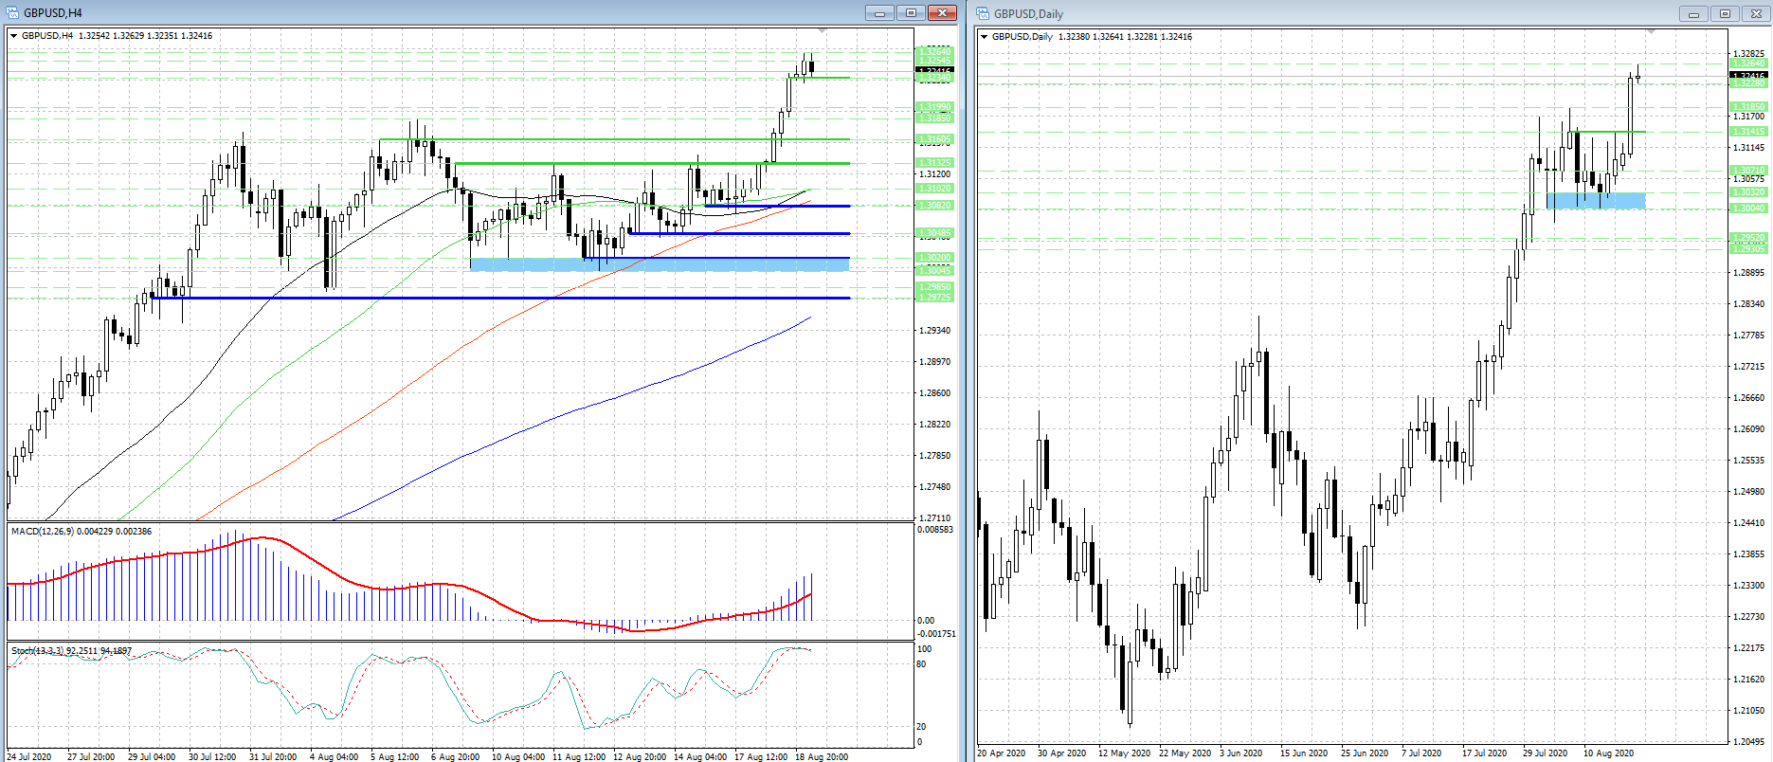Viewport: 1773px width, 762px height.
Task: Restore the GBPUSD,Daily chart window size
Action: point(1725,14)
